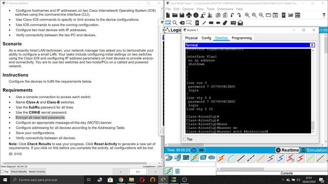Open File Explorer from the taskbar
This screenshot has width=328, height=184.
[x=131, y=179]
